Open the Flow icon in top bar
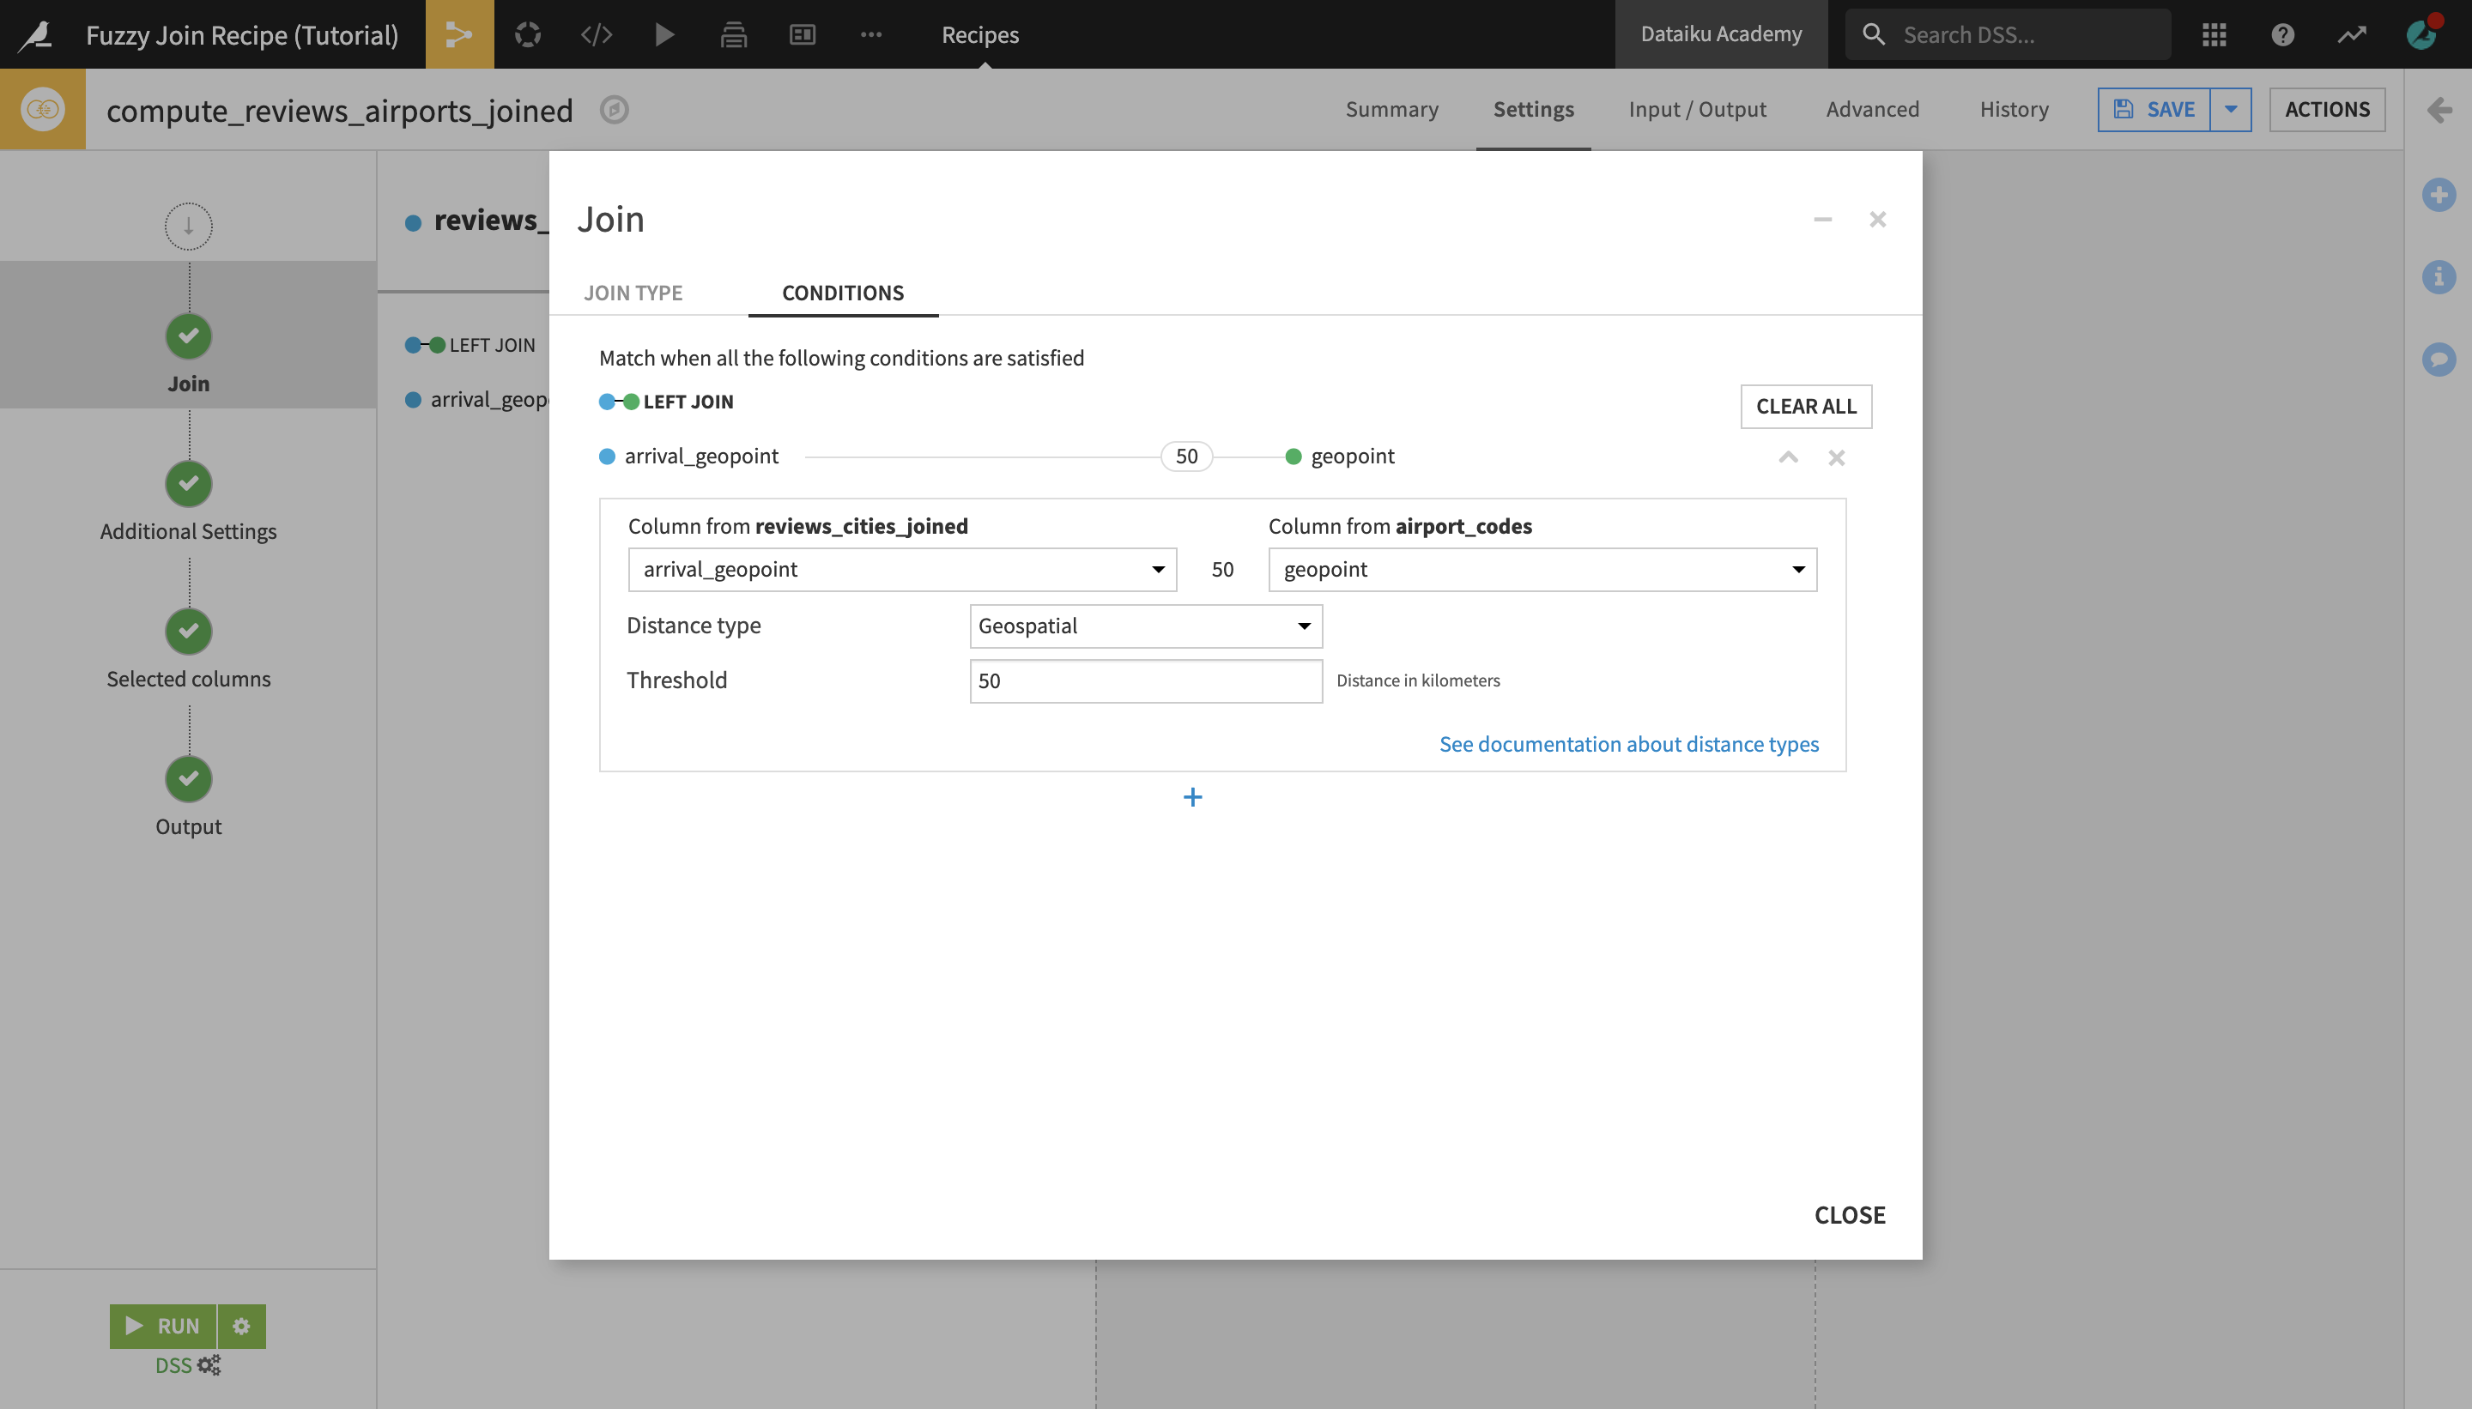2472x1409 pixels. (x=459, y=35)
